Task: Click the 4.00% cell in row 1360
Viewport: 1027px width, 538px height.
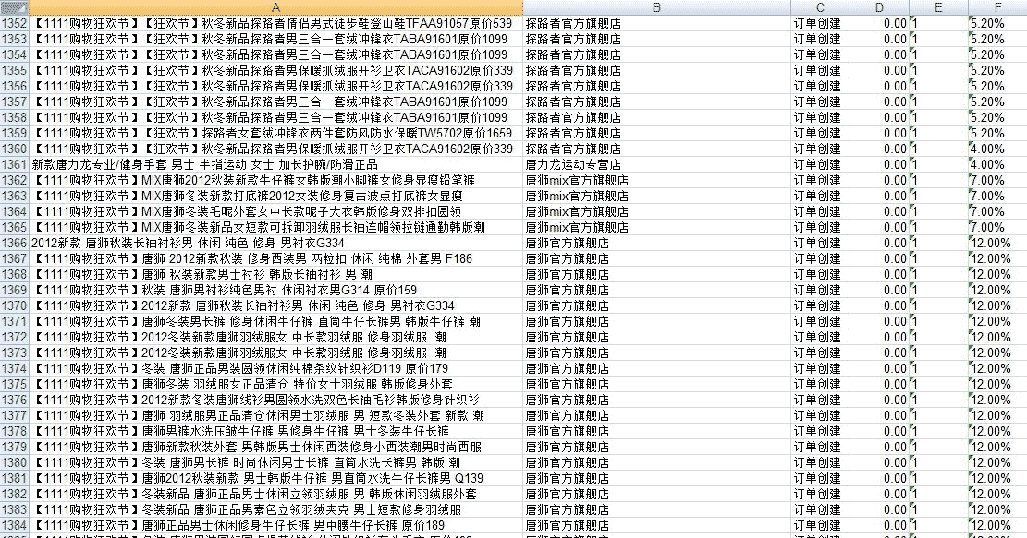Action: point(996,149)
